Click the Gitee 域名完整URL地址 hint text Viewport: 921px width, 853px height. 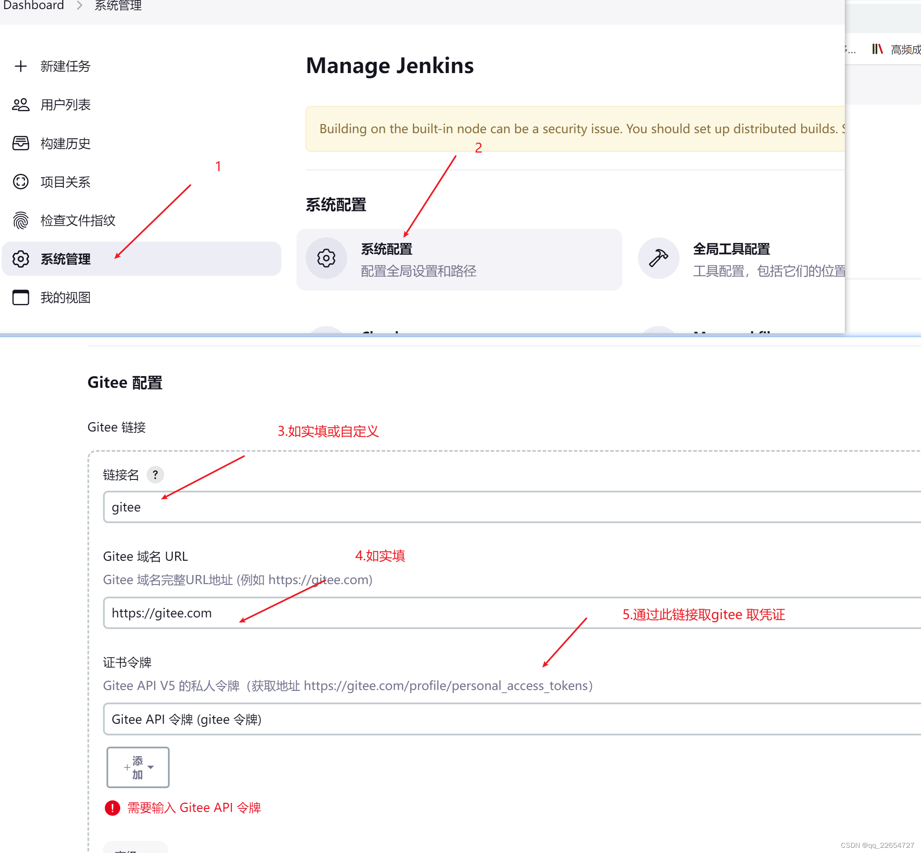click(x=238, y=580)
